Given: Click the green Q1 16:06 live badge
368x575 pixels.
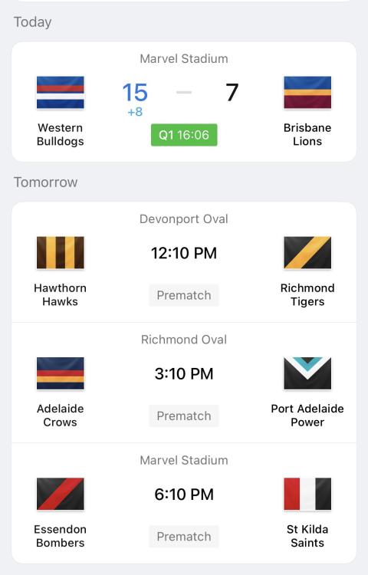Looking at the screenshot, I should (x=184, y=135).
